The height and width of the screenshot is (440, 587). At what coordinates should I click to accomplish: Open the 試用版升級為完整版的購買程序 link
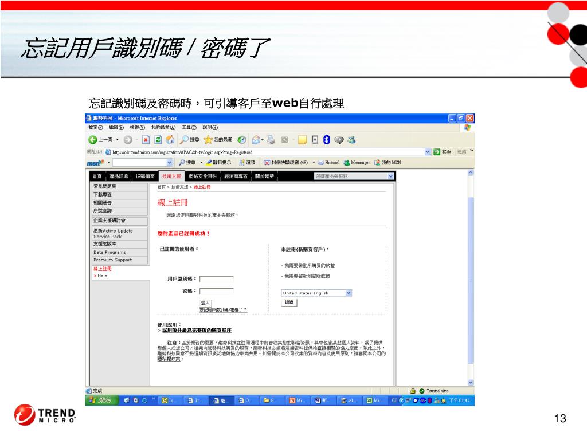197,331
